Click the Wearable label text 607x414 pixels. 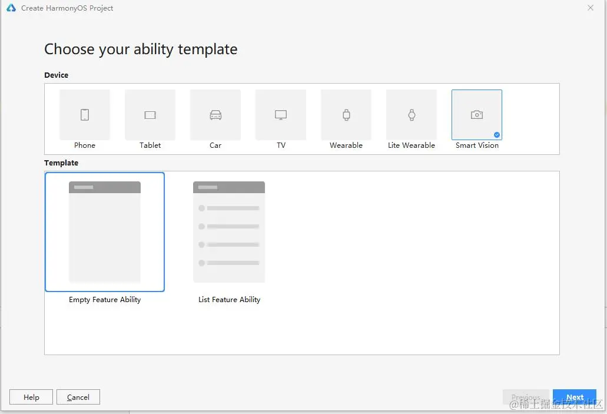point(346,145)
